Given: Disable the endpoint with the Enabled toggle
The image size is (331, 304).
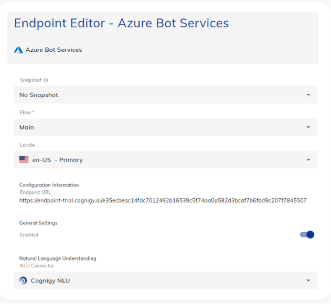Looking at the screenshot, I should click(x=307, y=234).
